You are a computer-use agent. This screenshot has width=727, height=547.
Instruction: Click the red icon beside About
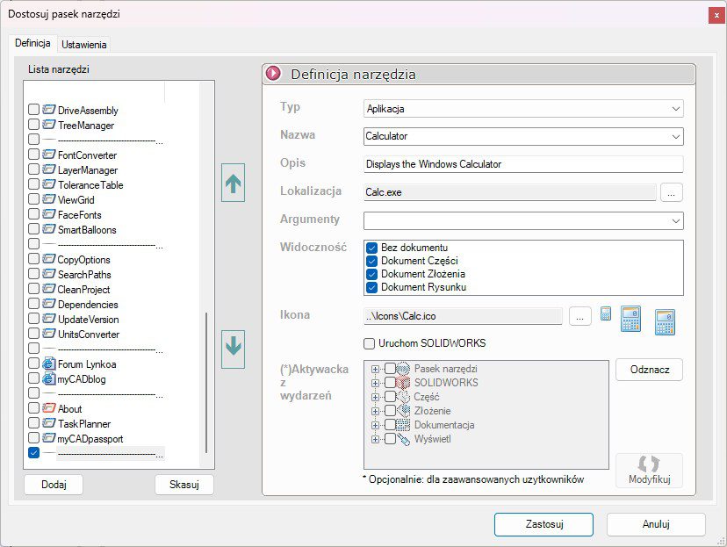(48, 408)
